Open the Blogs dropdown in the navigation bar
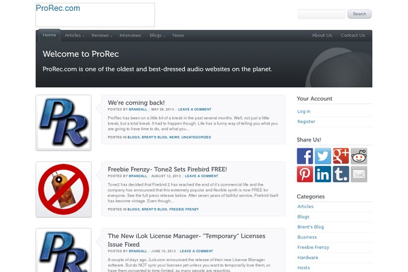 [x=157, y=35]
